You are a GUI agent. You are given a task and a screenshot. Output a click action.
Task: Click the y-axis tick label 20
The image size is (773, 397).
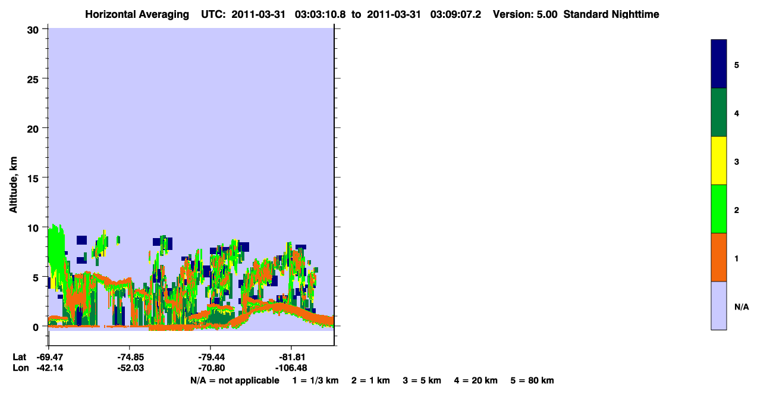point(34,129)
